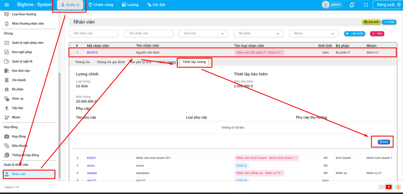
Task: Switch language to English flag
Action: (x=381, y=187)
